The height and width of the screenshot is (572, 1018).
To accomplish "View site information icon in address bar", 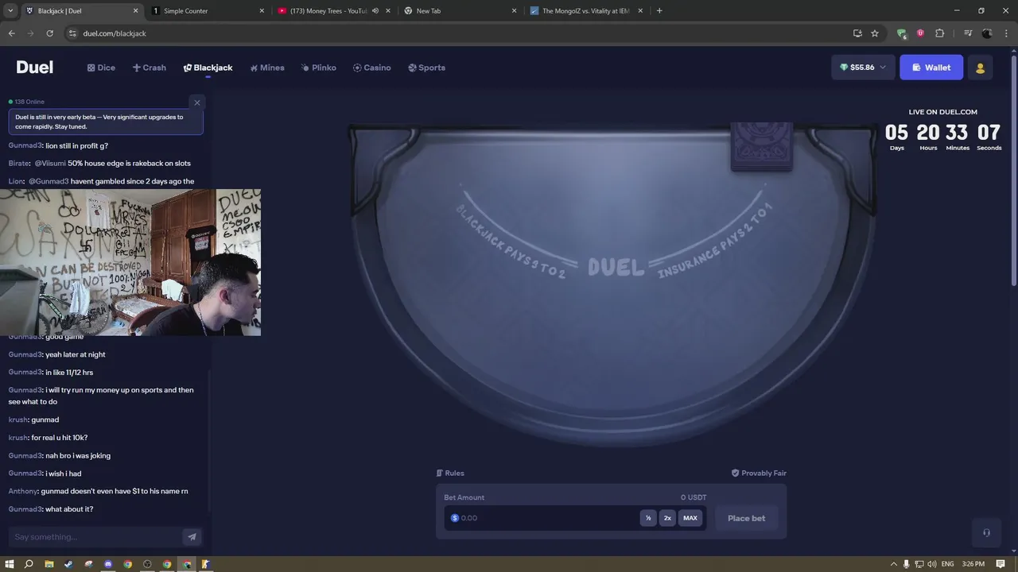I will pyautogui.click(x=72, y=33).
